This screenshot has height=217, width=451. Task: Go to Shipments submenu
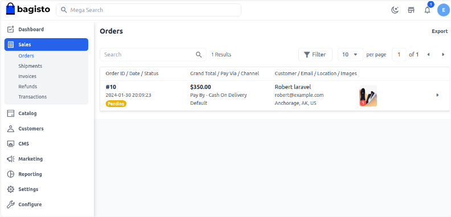point(30,66)
